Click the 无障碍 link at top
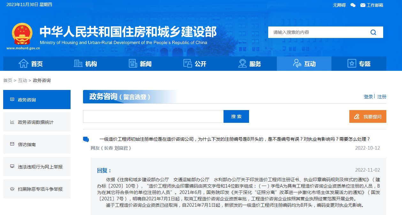Screen dimensions: 402x215 point(339,5)
